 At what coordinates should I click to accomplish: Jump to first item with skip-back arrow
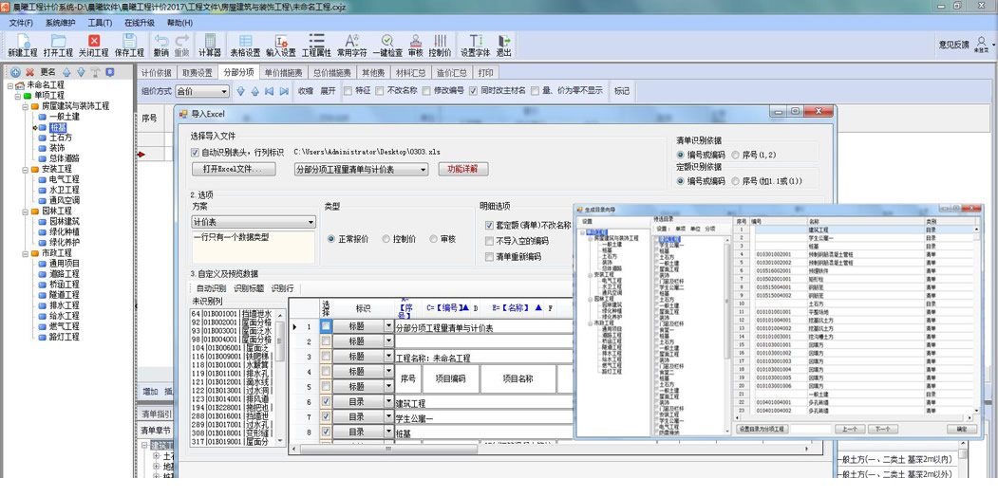(270, 91)
